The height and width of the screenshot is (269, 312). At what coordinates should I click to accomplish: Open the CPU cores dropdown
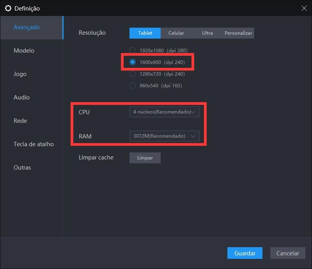pos(164,112)
